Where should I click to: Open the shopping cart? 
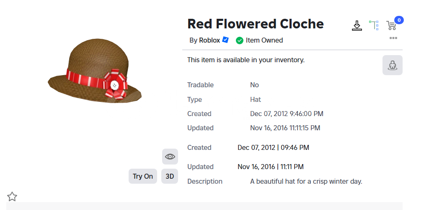click(x=392, y=25)
